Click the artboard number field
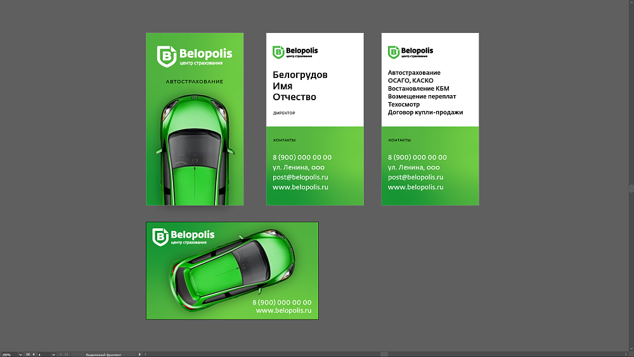 (x=44, y=354)
